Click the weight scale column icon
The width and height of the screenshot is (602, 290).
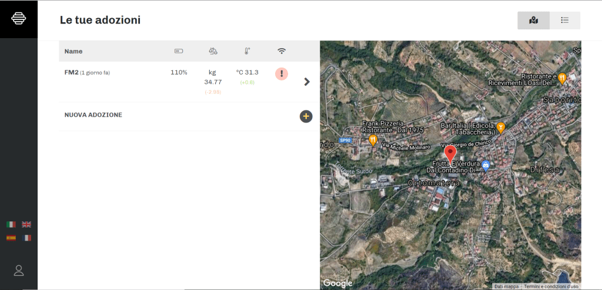pyautogui.click(x=213, y=51)
